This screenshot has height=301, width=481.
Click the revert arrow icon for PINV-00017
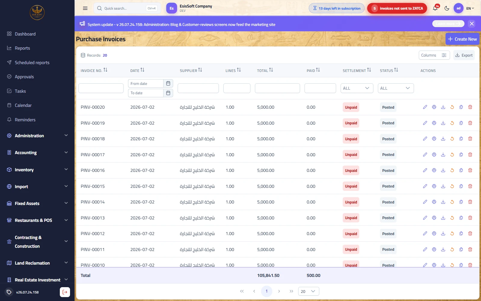pyautogui.click(x=452, y=155)
